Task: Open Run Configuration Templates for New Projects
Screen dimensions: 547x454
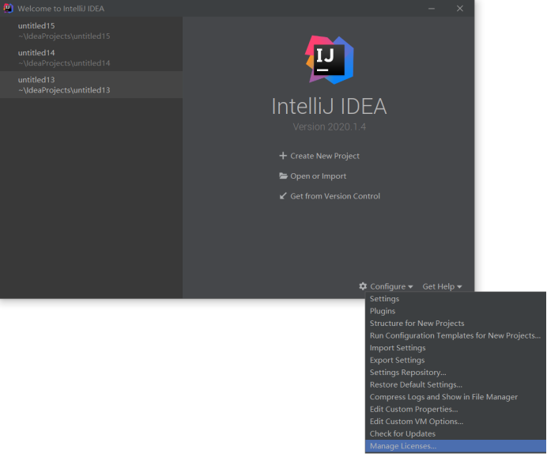Action: click(455, 335)
